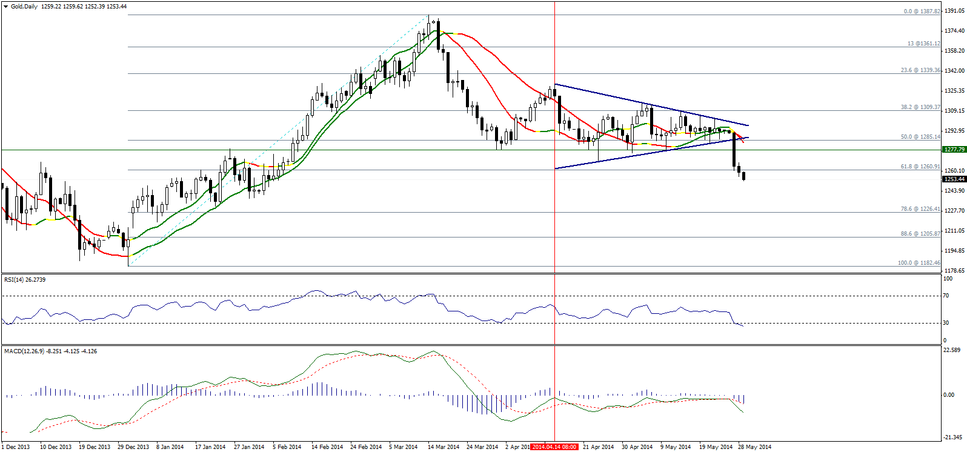
Task: Click the 24 Mar 2014 date label
Action: pos(482,447)
